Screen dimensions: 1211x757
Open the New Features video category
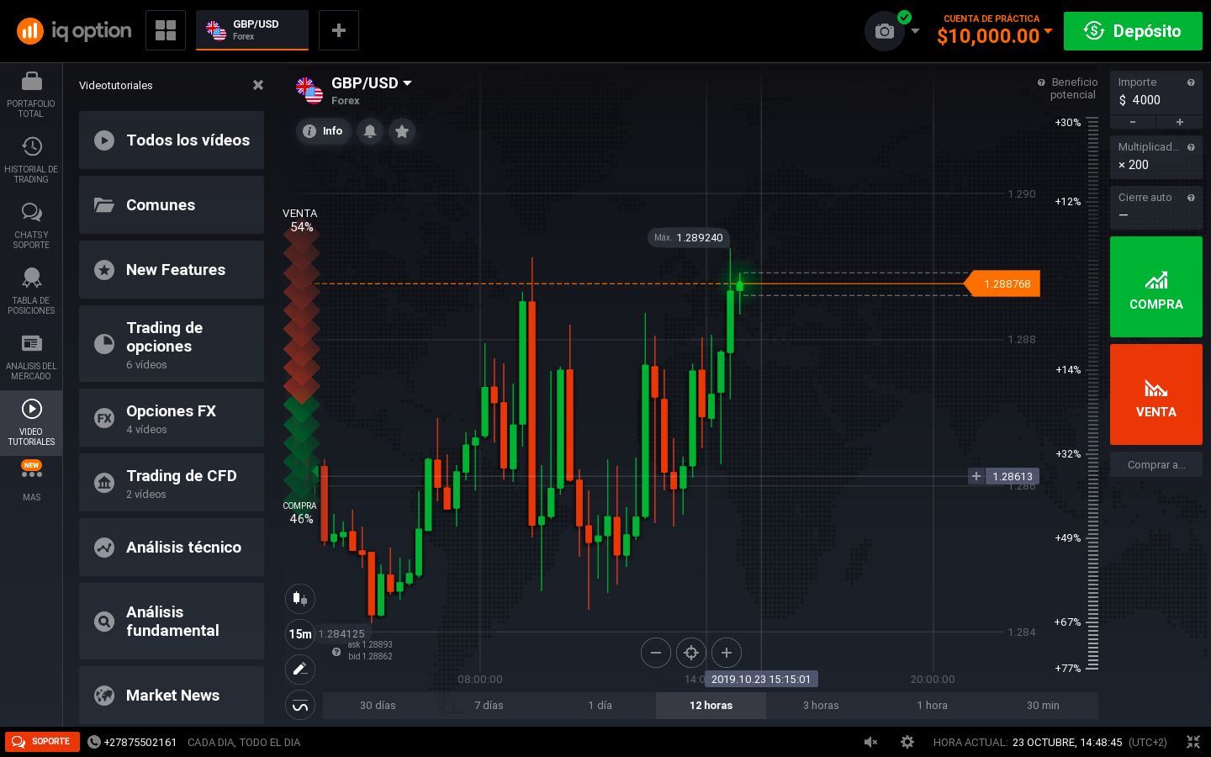click(172, 269)
